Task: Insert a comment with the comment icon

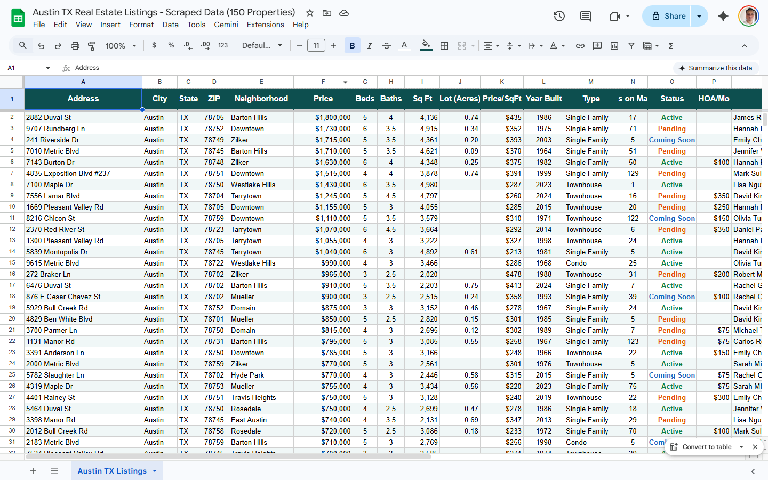Action: point(597,45)
